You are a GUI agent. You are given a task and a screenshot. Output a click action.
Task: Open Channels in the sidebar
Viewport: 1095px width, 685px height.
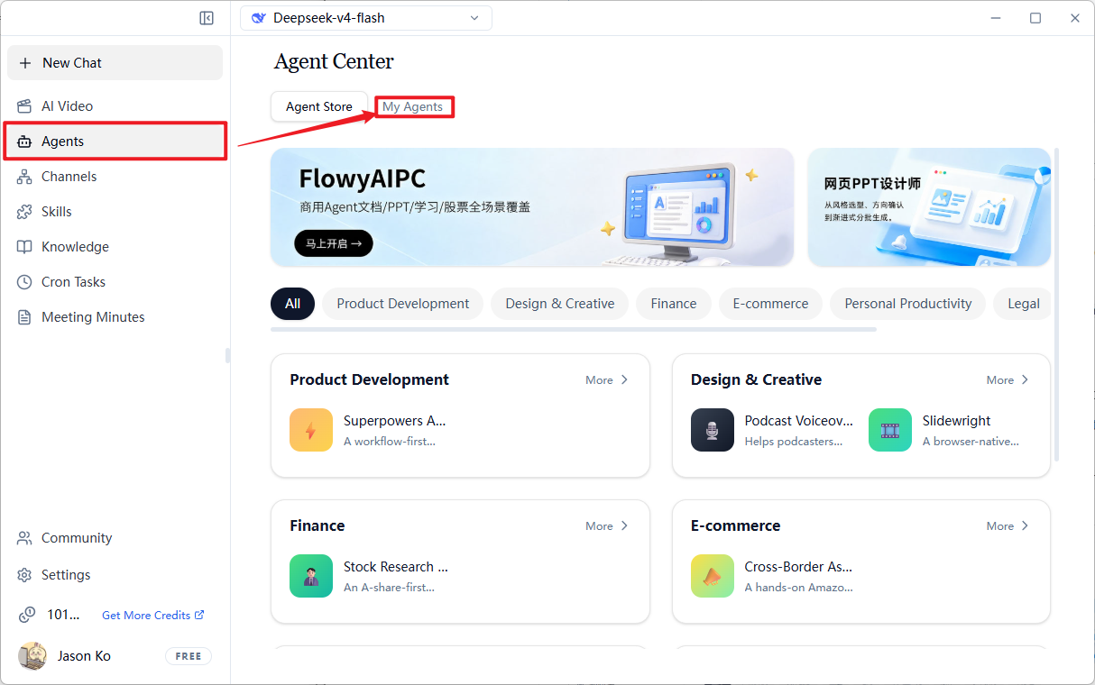115,177
